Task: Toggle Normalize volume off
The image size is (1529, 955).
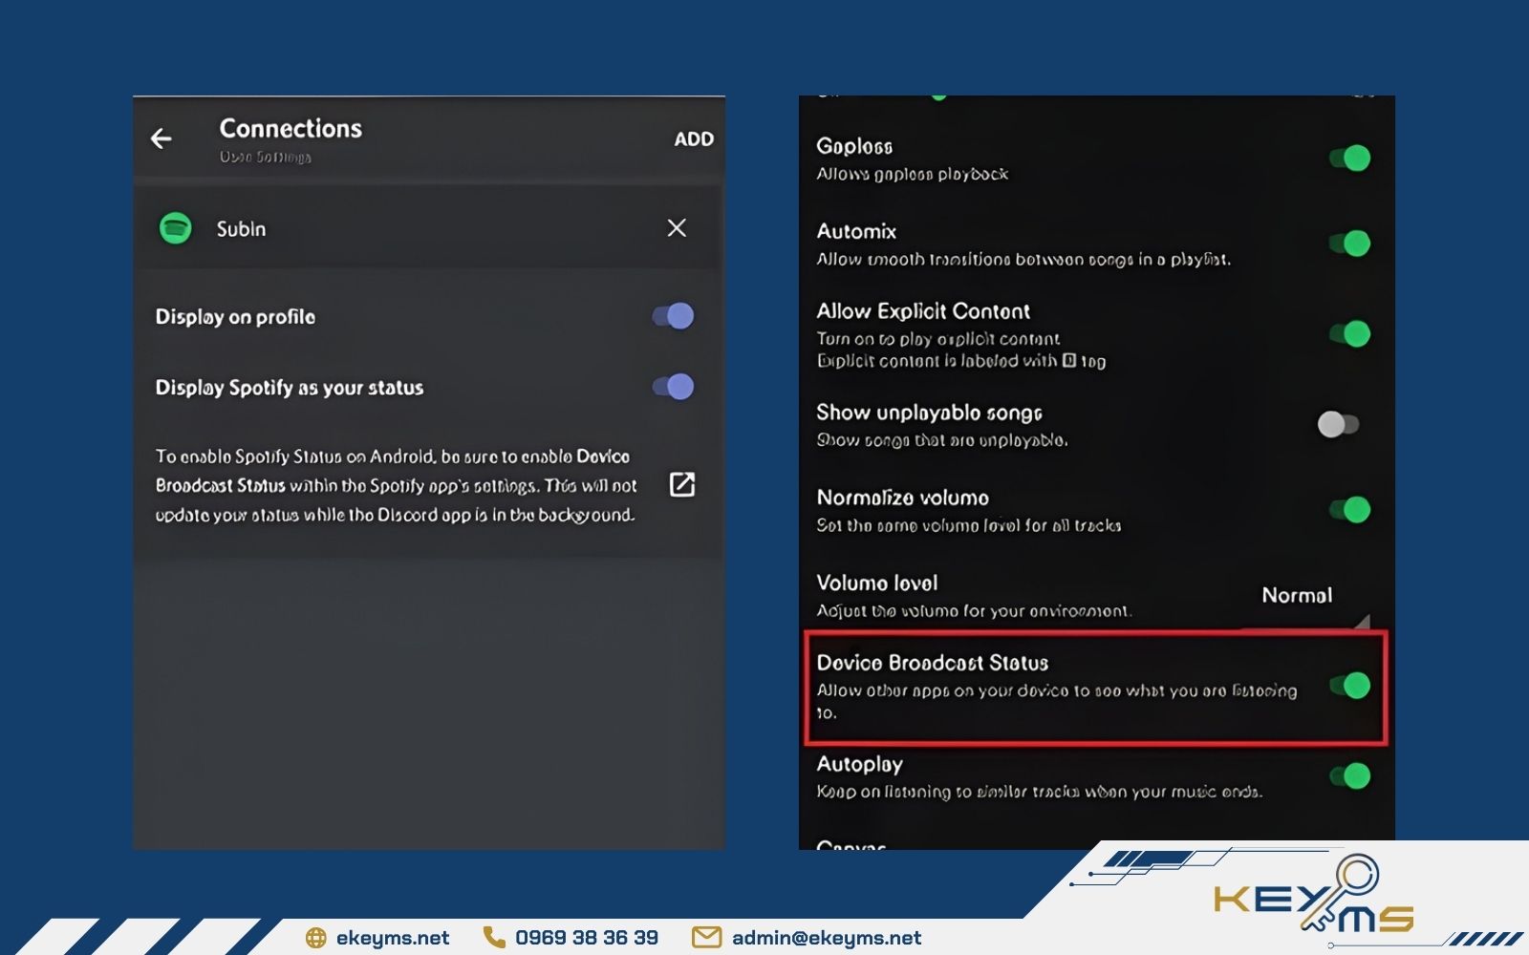Action: [x=1349, y=510]
